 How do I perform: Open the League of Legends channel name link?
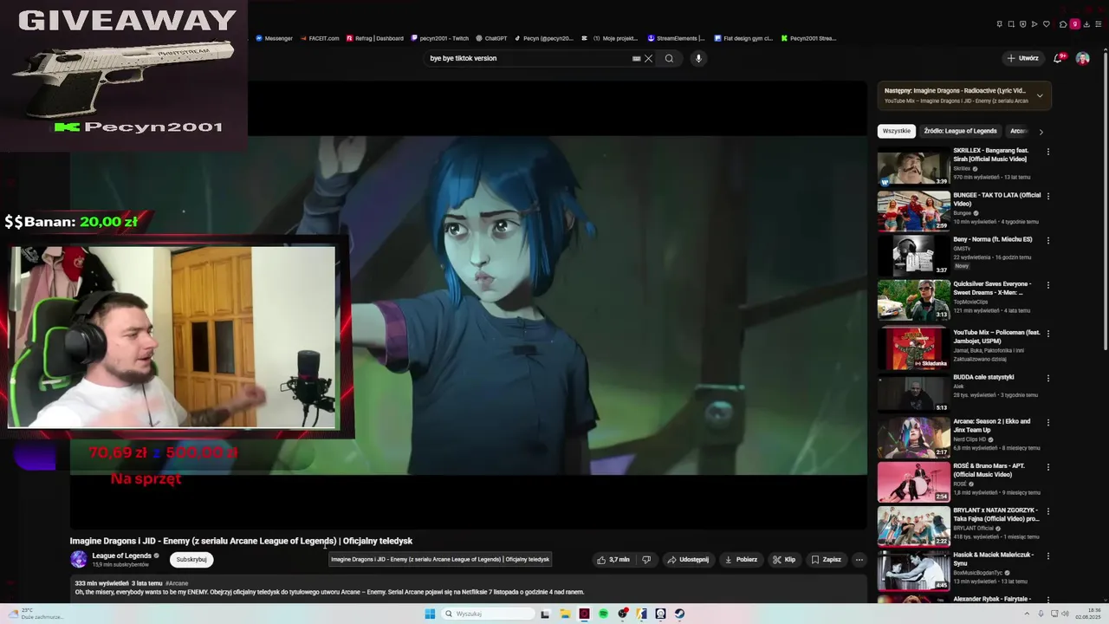tap(121, 556)
